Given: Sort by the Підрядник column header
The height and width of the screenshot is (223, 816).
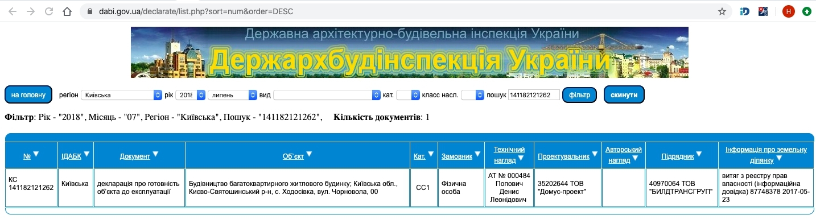Looking at the screenshot, I should pos(677,156).
